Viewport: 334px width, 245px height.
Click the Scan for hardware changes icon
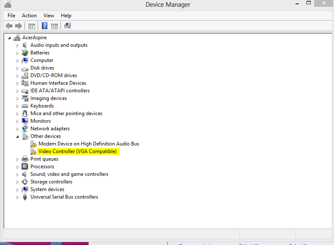[x=68, y=26]
